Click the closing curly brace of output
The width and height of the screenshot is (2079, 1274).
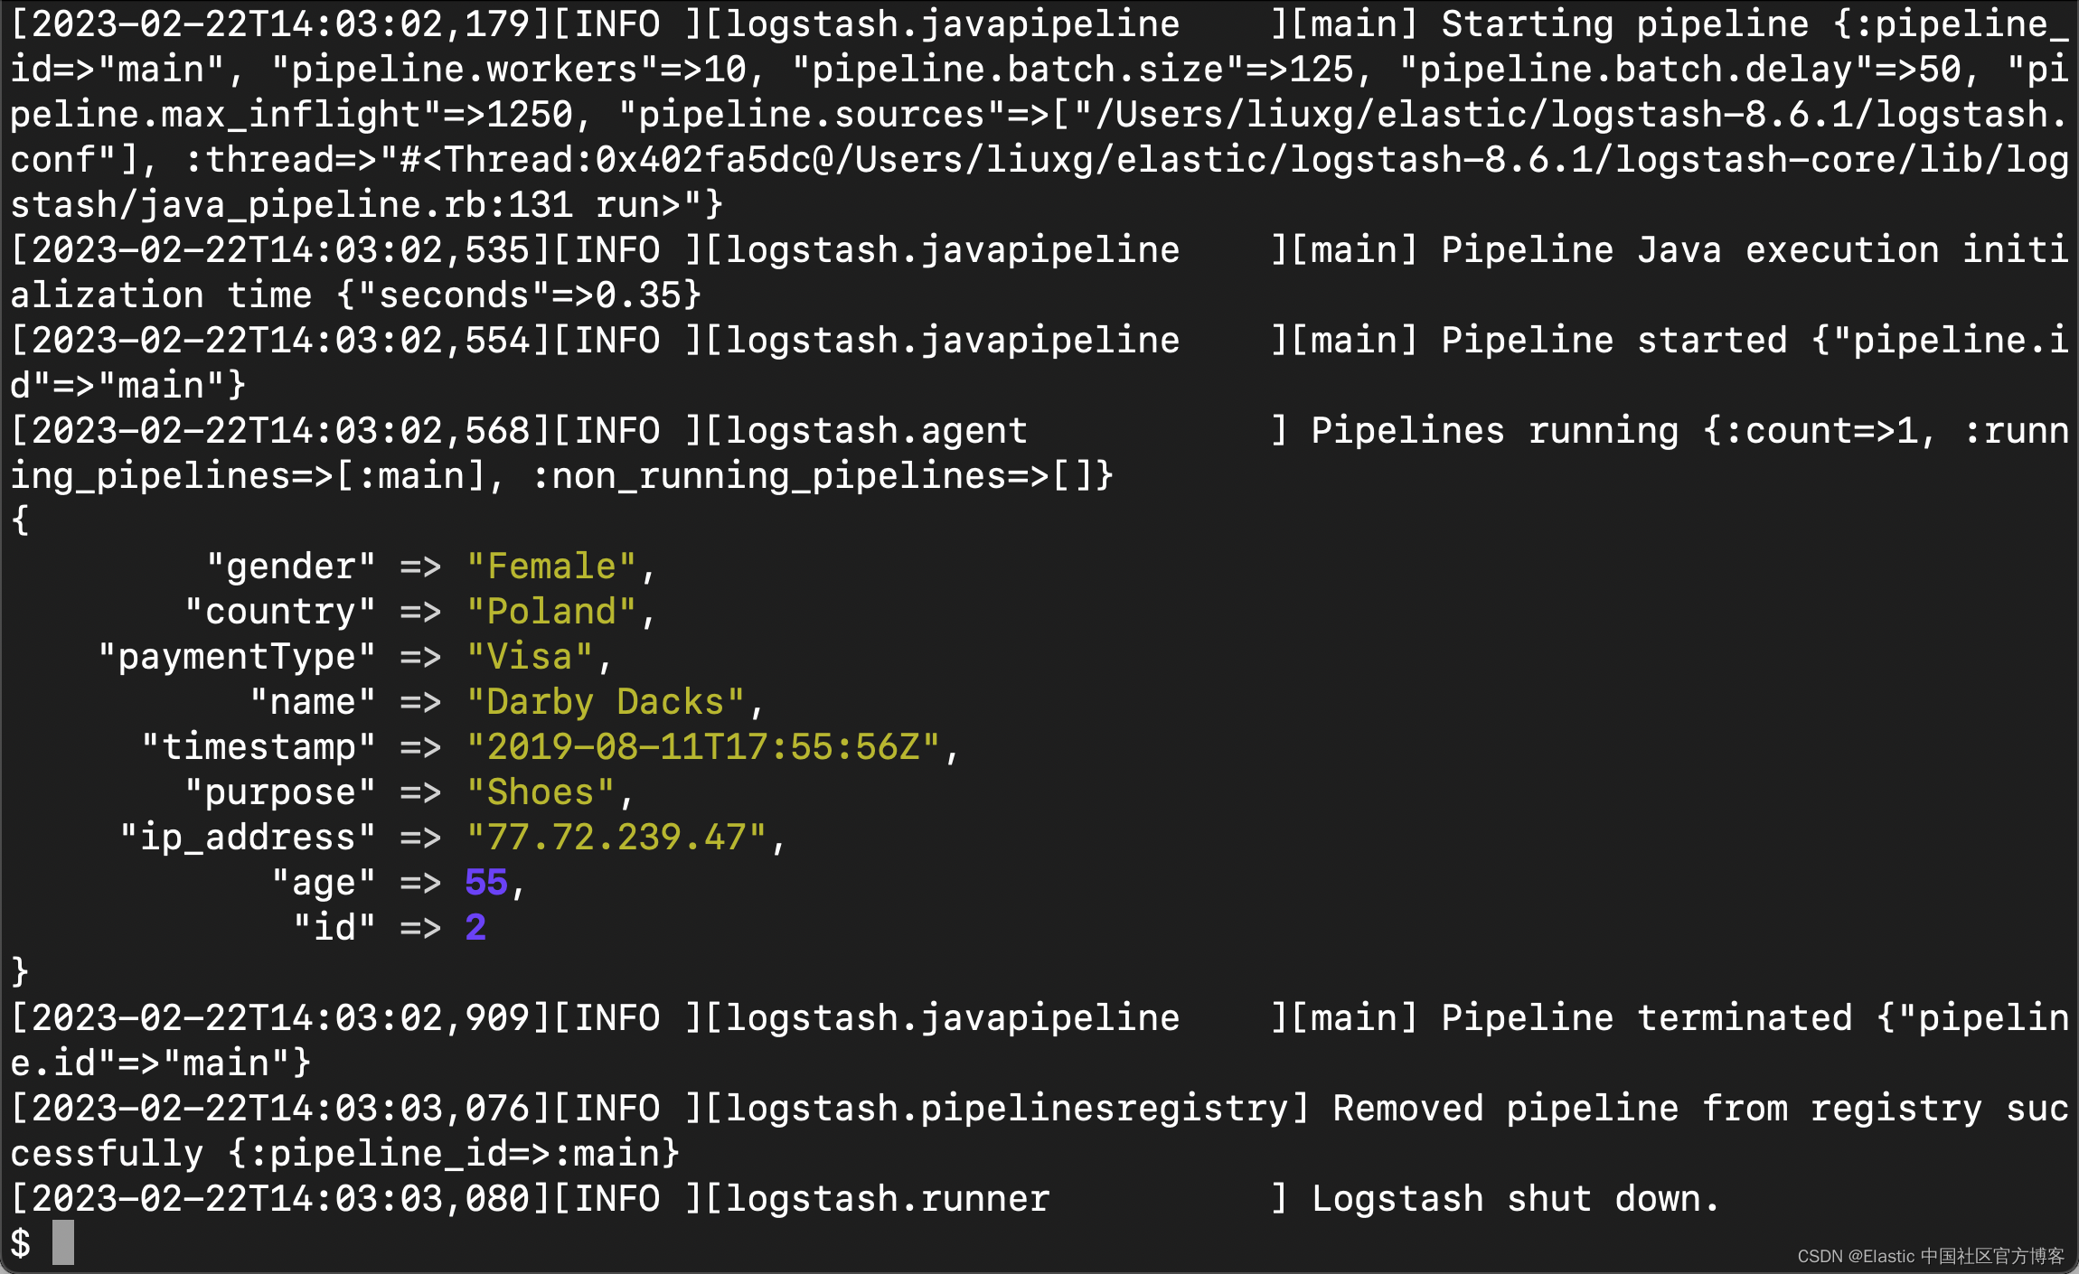pyautogui.click(x=20, y=973)
